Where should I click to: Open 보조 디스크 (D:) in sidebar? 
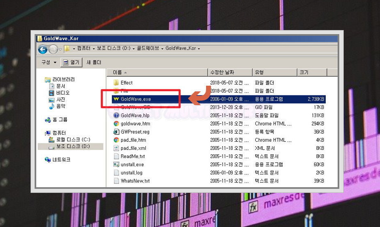click(x=73, y=146)
